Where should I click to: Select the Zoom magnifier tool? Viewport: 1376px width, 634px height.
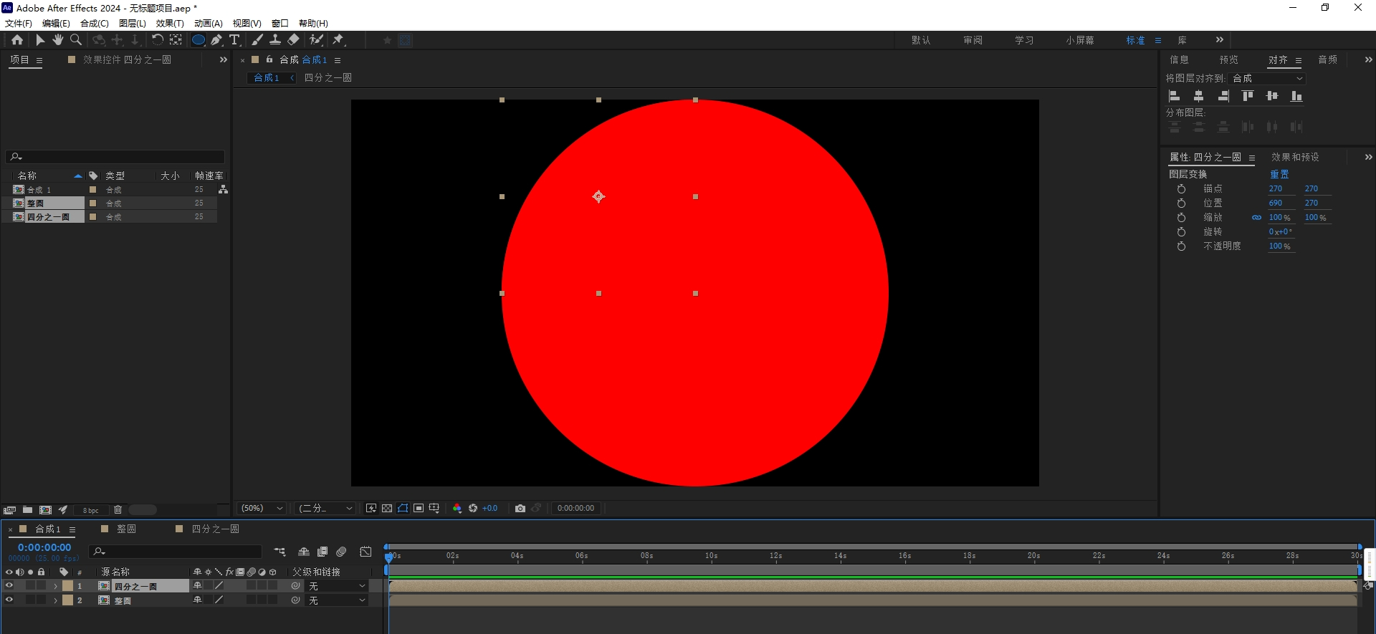pos(76,40)
